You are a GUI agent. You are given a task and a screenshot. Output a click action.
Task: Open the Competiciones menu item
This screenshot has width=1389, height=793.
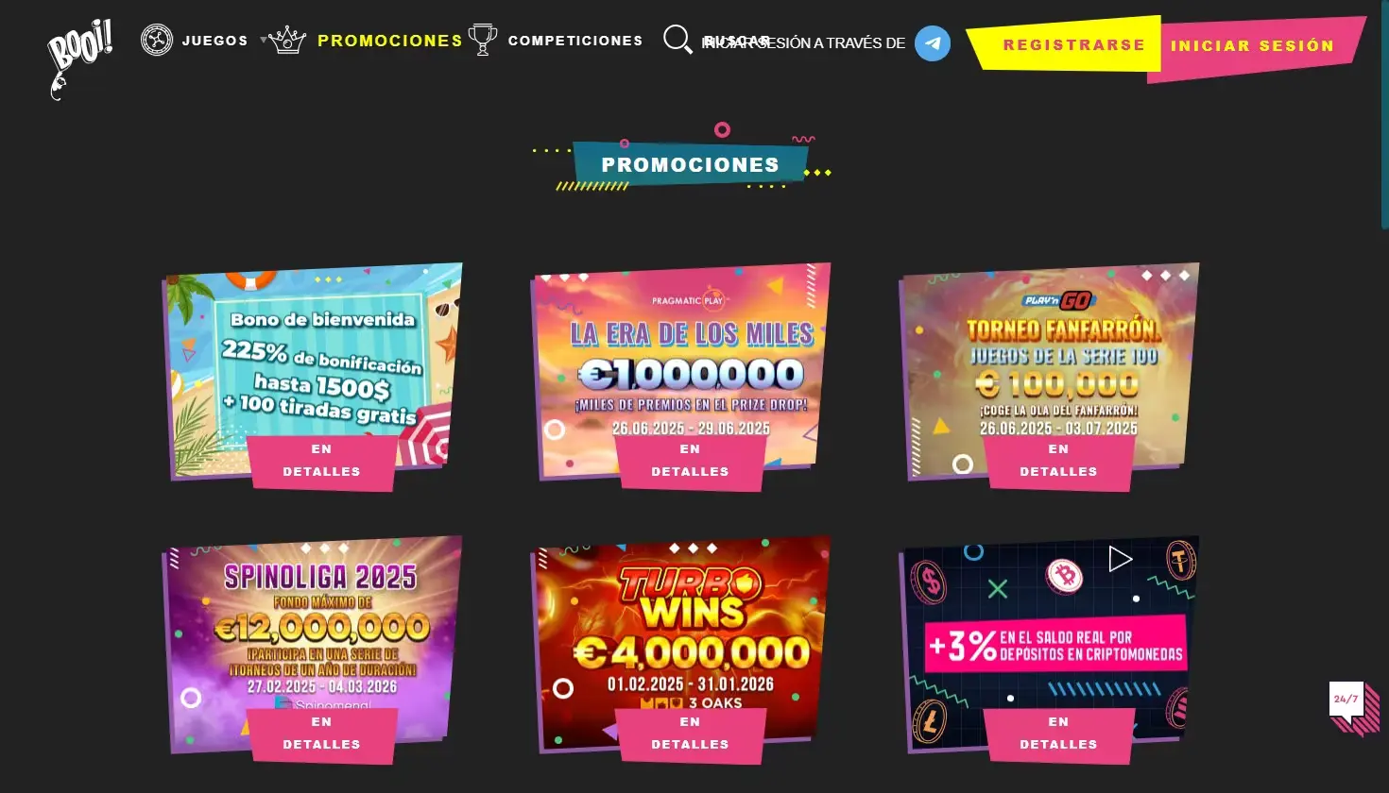point(575,41)
